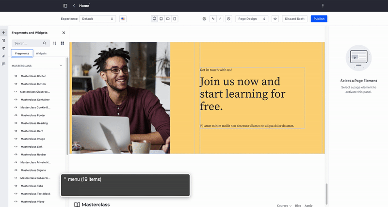
Task: Click the 'Amet minim mollit' footnote text
Action: 247,126
